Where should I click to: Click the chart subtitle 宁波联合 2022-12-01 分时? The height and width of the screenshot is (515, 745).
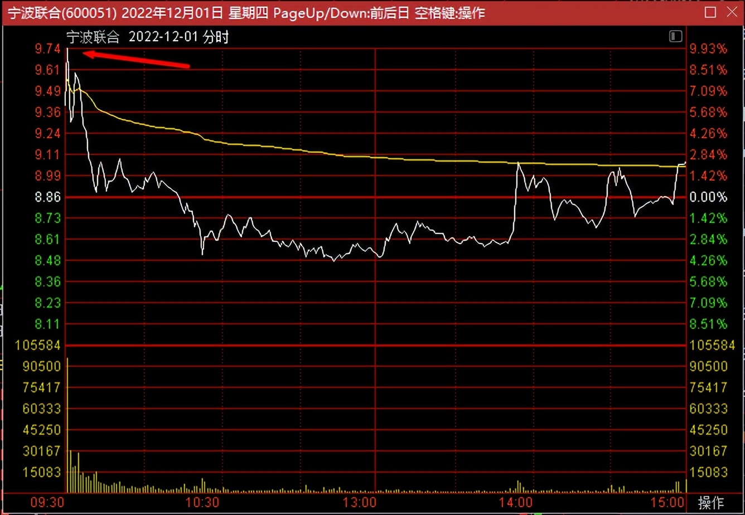pos(148,37)
